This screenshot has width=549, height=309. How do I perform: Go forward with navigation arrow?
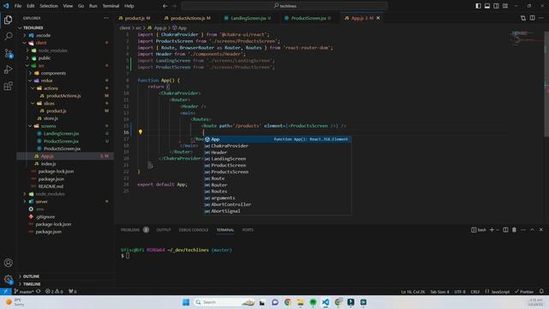click(x=174, y=6)
